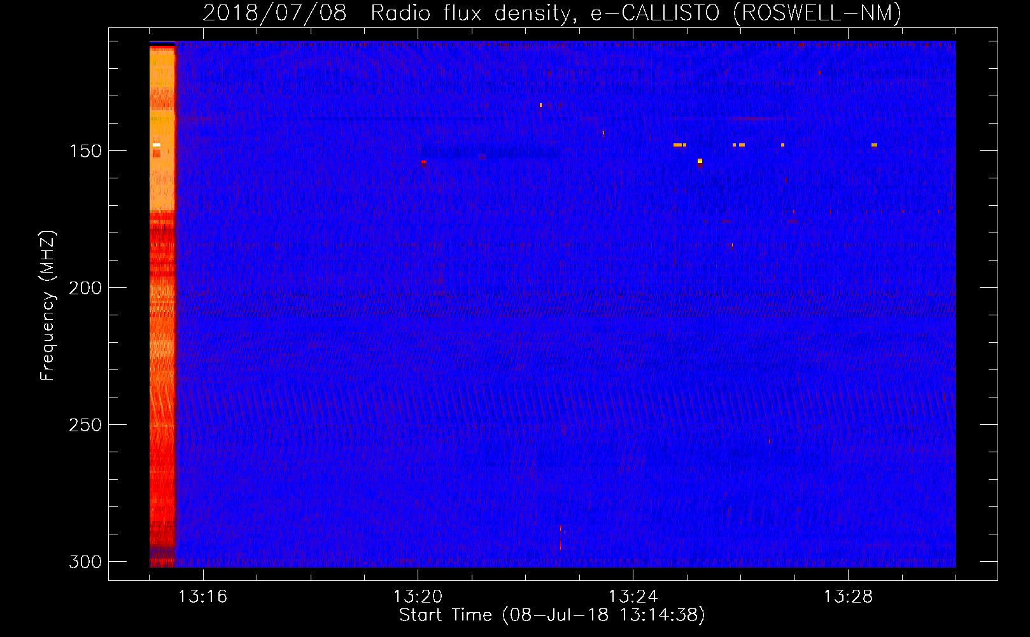Click the 'Start Time (08-Jul-18 13:14:38)' label
Image resolution: width=1030 pixels, height=637 pixels.
552,615
